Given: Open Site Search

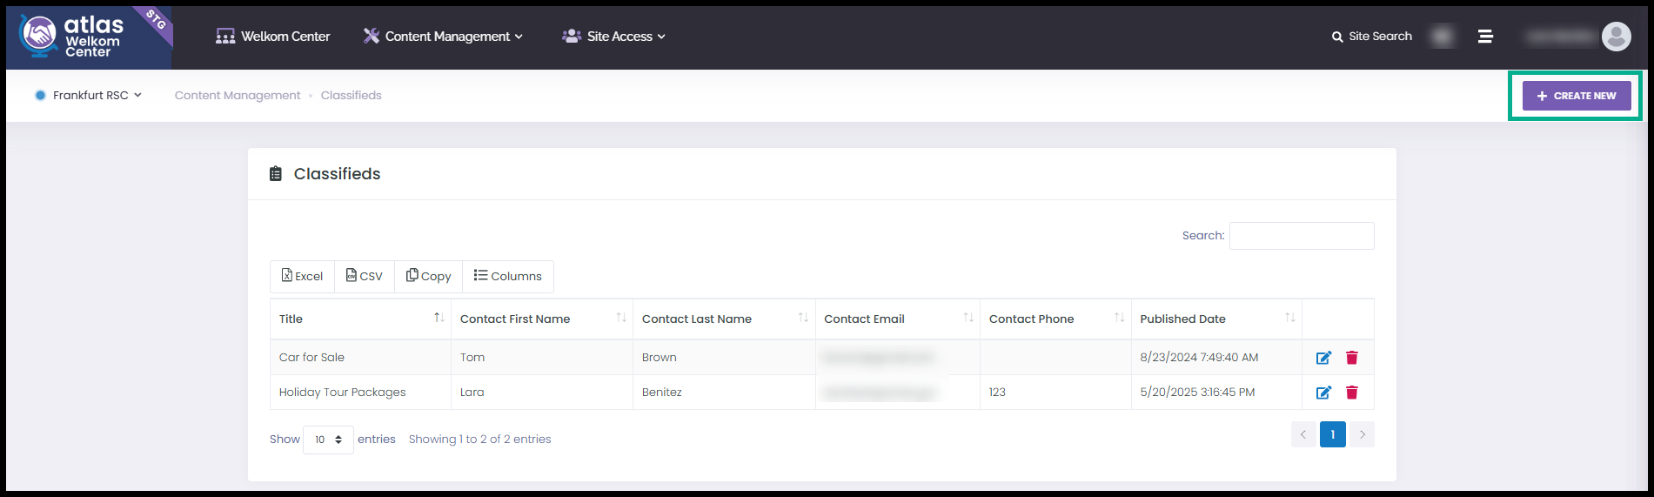Looking at the screenshot, I should 1371,37.
